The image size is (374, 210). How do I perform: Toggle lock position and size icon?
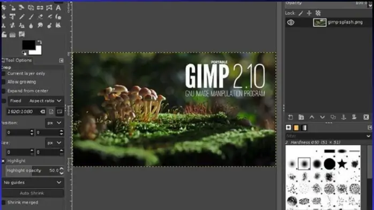coord(309,13)
